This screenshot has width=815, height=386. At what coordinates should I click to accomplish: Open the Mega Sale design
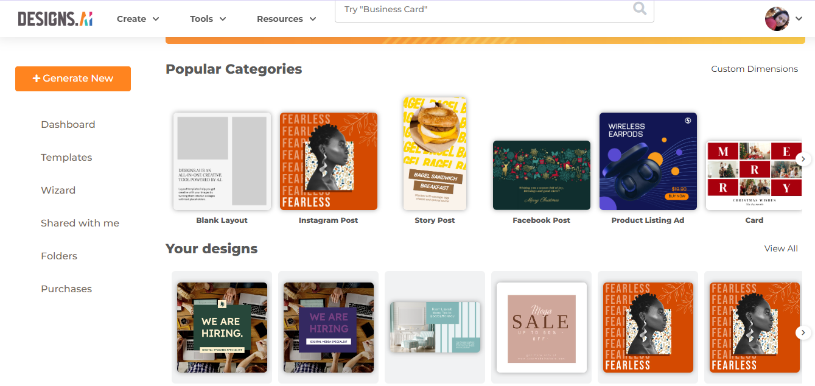tap(541, 327)
